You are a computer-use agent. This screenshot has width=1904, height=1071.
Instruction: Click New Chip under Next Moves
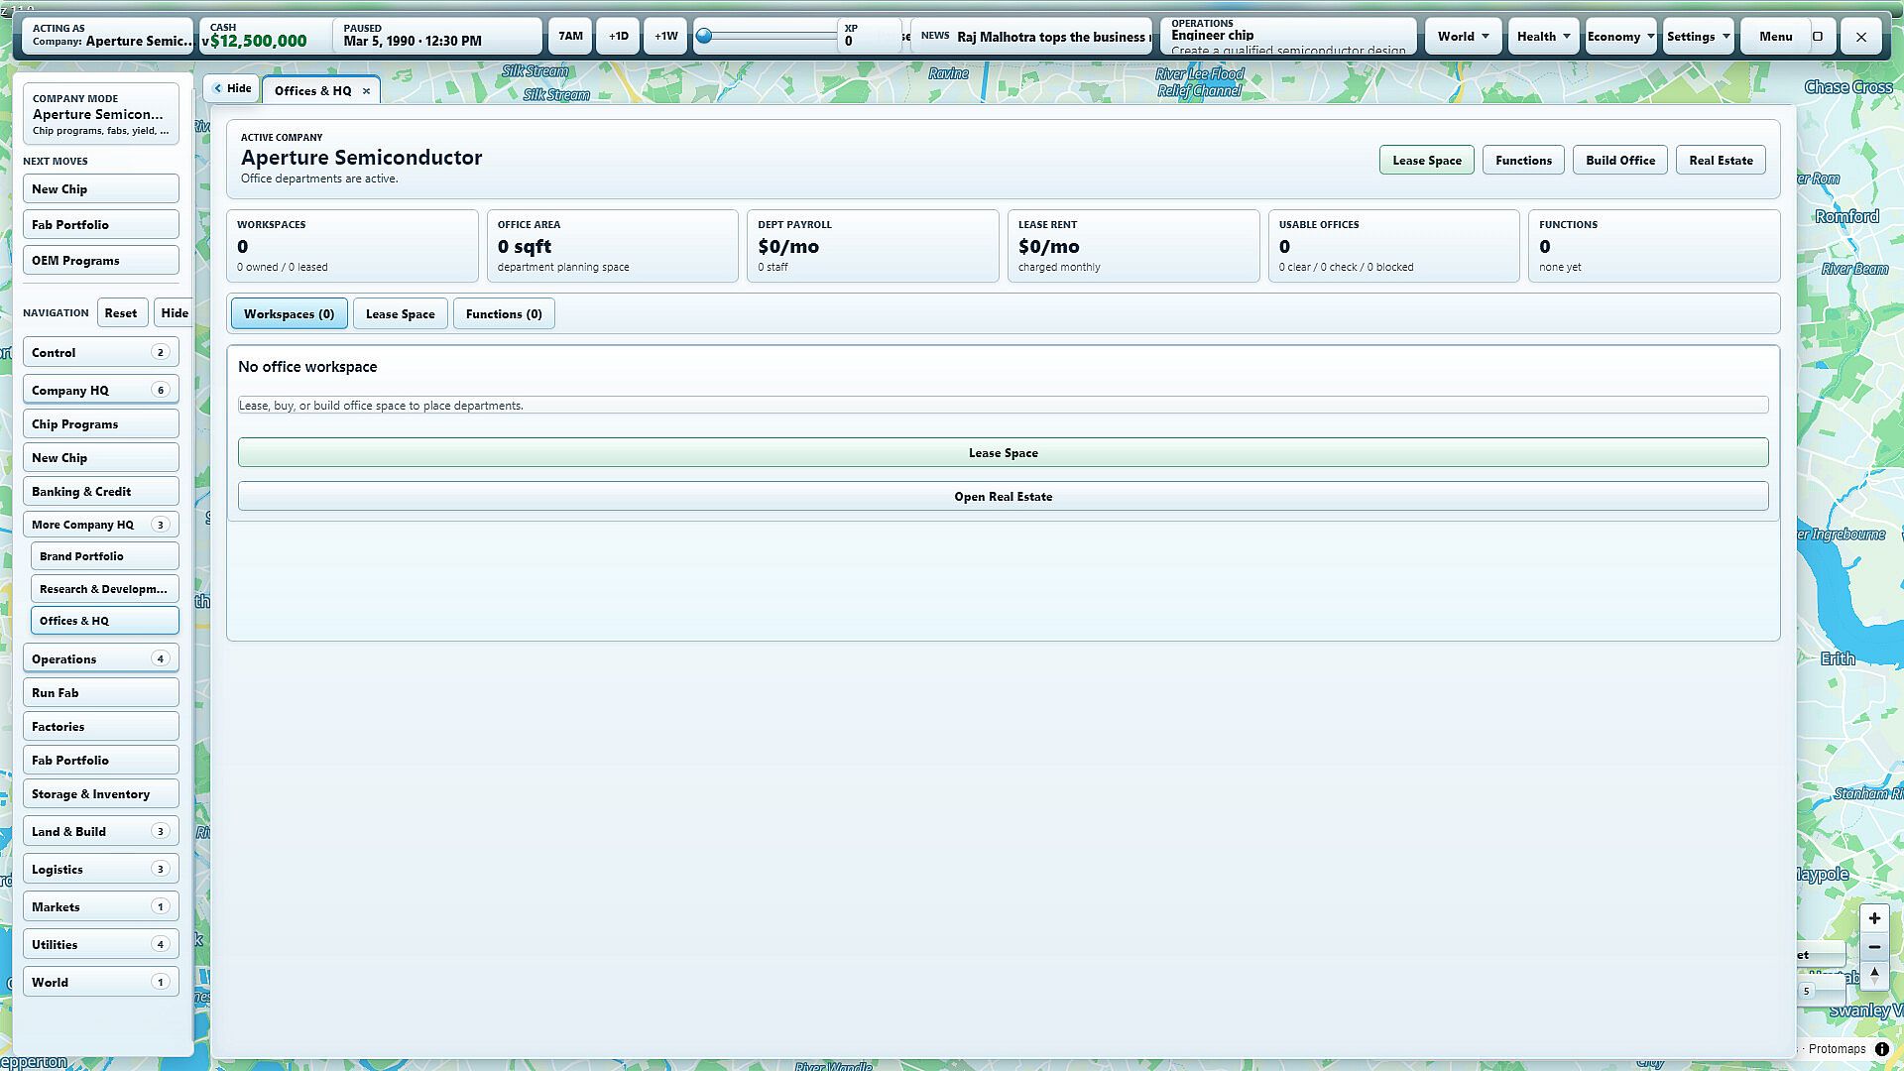pos(101,189)
